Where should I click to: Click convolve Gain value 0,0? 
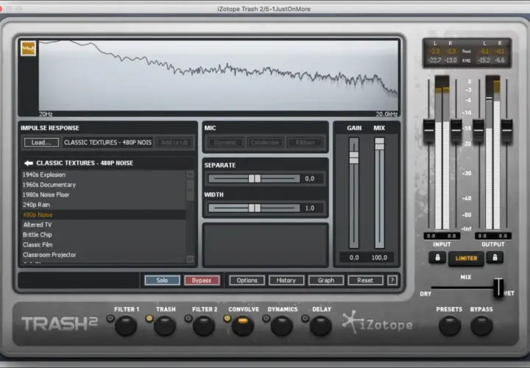point(354,258)
